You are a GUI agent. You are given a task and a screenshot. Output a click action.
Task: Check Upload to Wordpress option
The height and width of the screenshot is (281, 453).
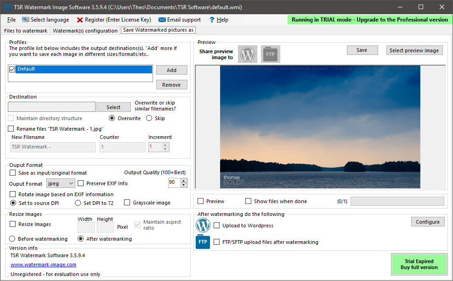[x=217, y=226]
